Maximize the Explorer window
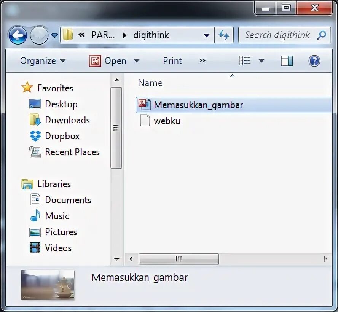Viewport: 338px width, 312px height. pyautogui.click(x=286, y=8)
